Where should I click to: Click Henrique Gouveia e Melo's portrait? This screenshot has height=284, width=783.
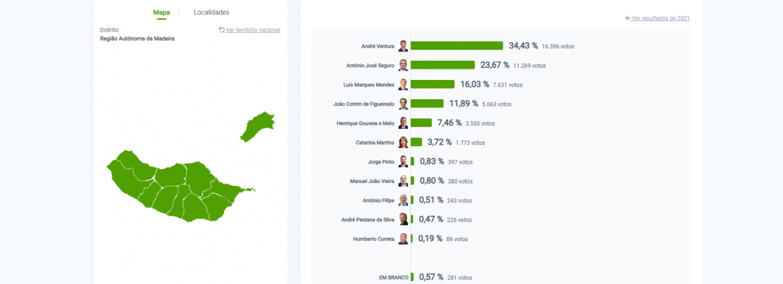point(403,123)
